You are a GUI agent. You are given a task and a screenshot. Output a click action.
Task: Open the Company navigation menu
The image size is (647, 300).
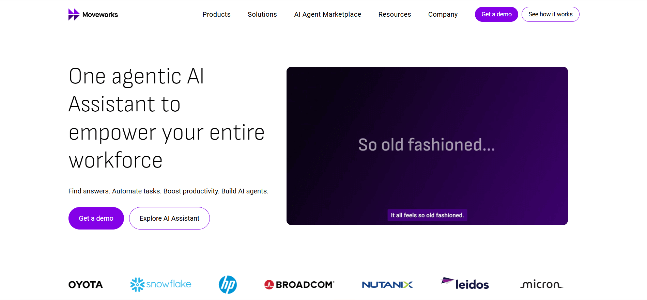pos(443,14)
